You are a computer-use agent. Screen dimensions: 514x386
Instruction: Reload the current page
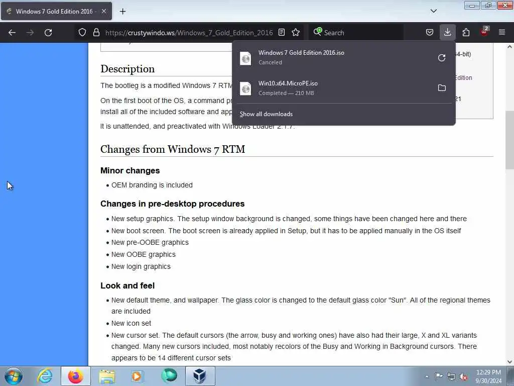point(48,33)
